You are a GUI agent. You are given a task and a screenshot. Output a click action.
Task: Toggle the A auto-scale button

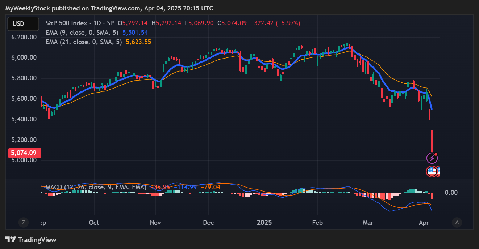(x=457, y=223)
